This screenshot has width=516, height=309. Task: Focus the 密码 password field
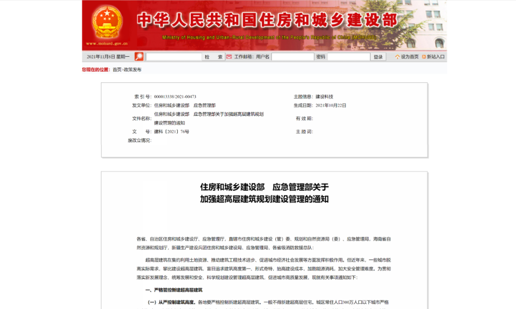click(x=349, y=57)
